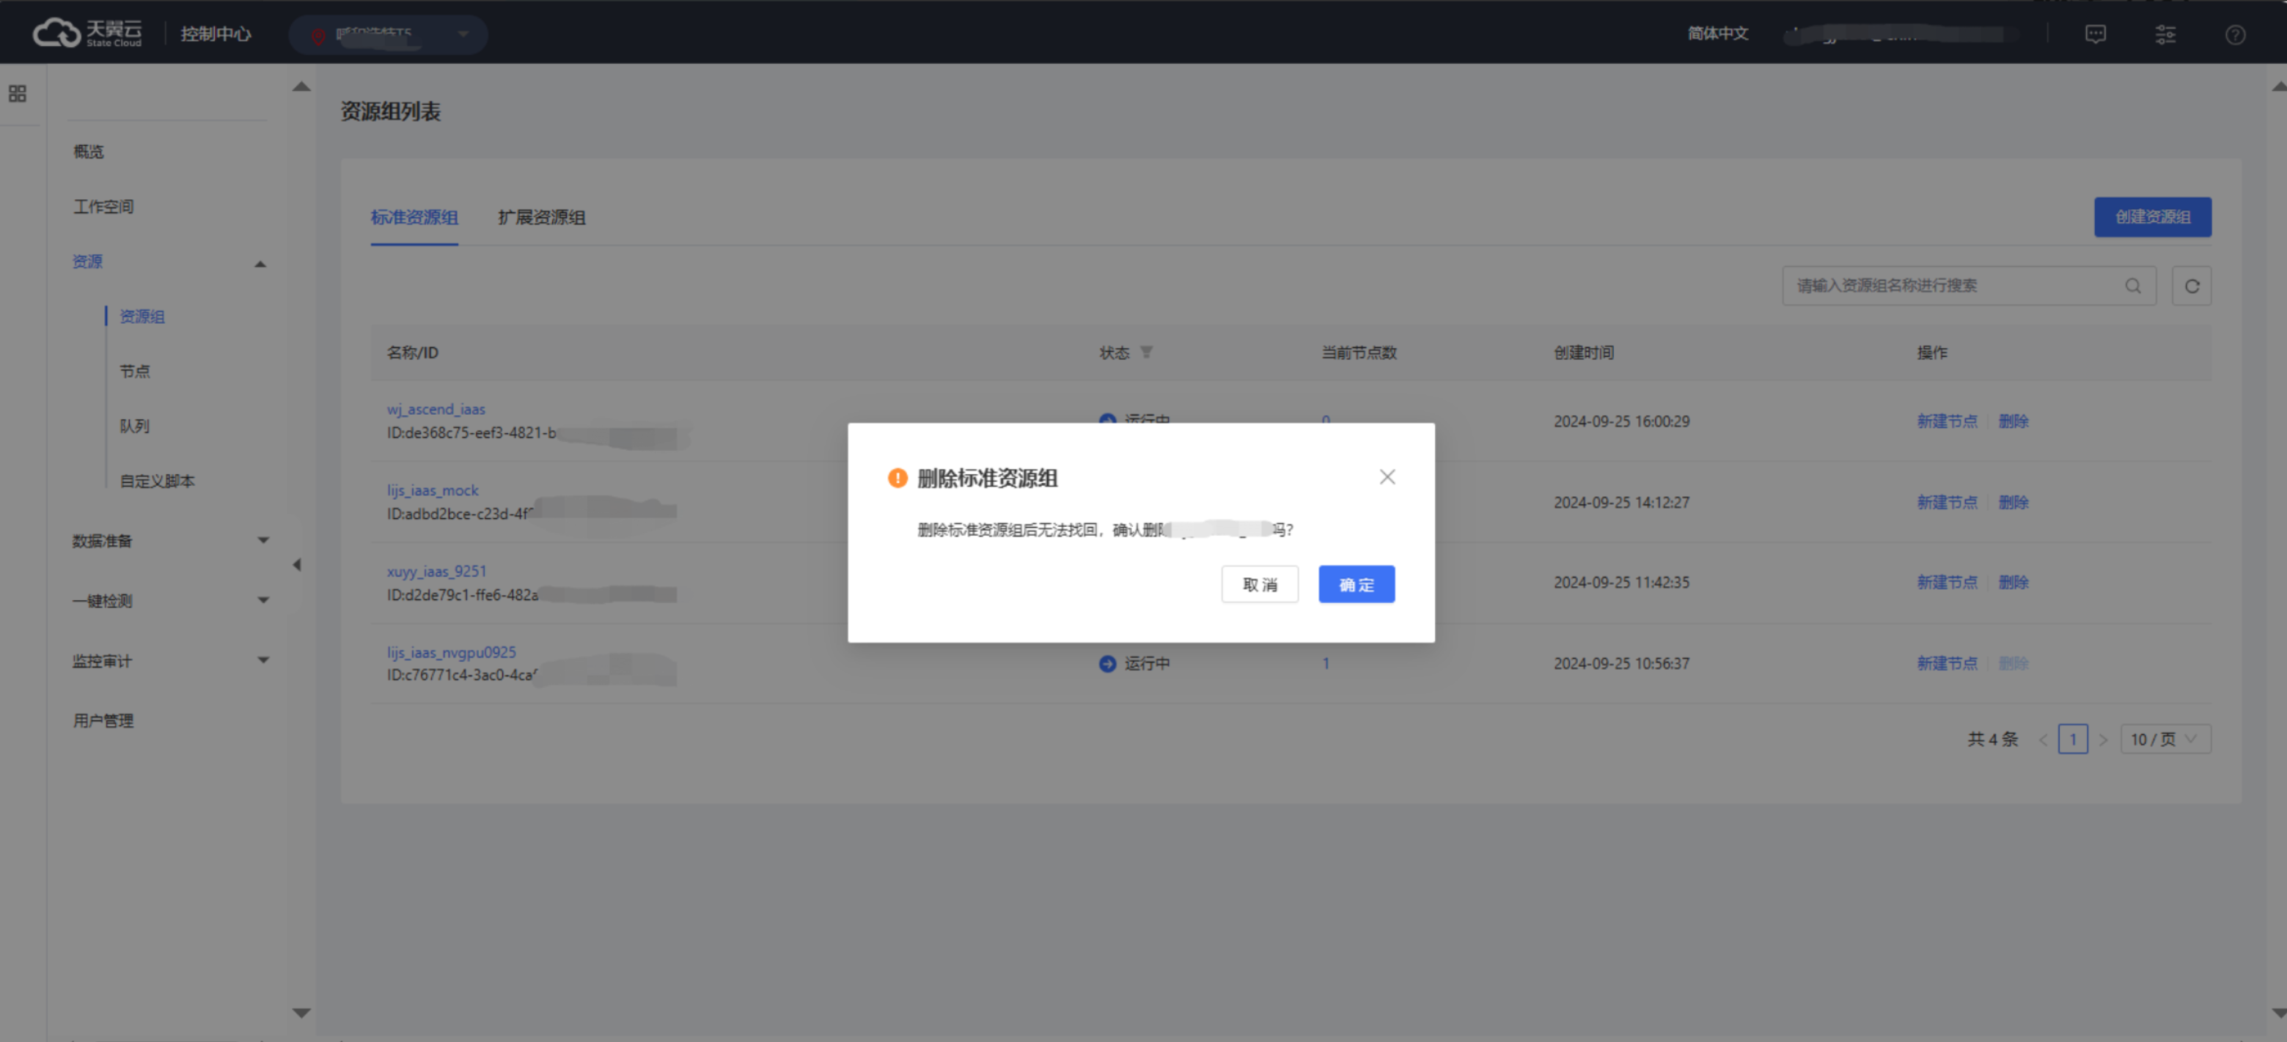The image size is (2287, 1042).
Task: Open the settings sliders icon in header
Action: pos(2165,34)
